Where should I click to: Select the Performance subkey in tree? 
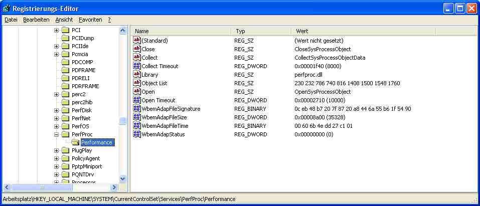point(97,142)
